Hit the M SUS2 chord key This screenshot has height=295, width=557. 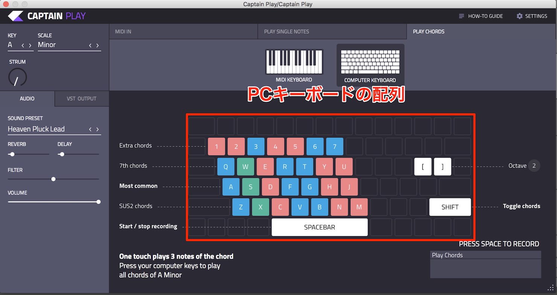(359, 207)
